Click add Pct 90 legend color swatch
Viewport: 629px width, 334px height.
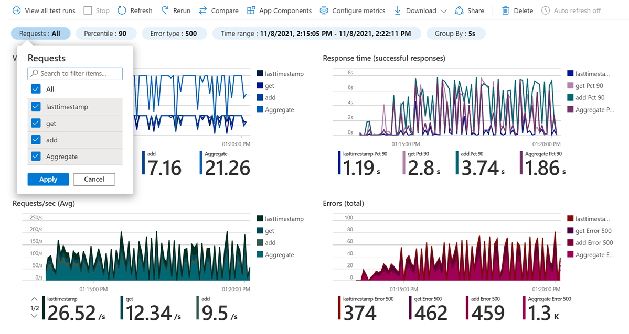coord(571,97)
